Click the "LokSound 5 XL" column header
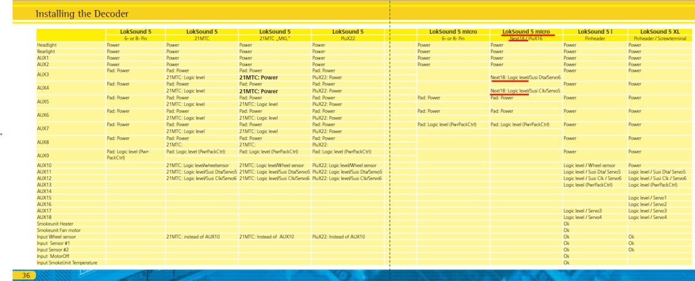 pyautogui.click(x=660, y=31)
